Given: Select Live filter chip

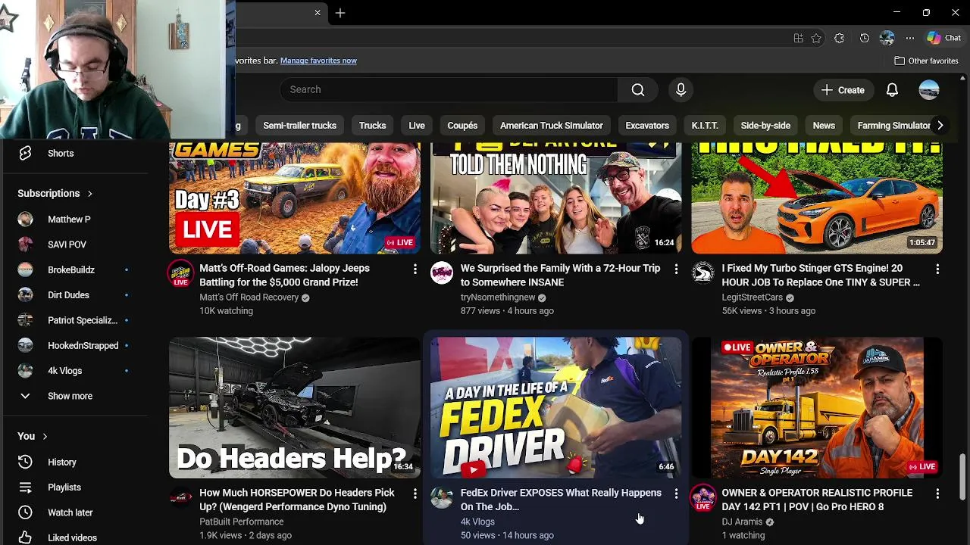Looking at the screenshot, I should 417,126.
